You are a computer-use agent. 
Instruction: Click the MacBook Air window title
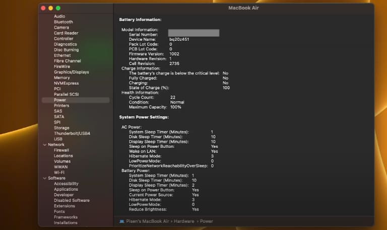click(x=243, y=8)
